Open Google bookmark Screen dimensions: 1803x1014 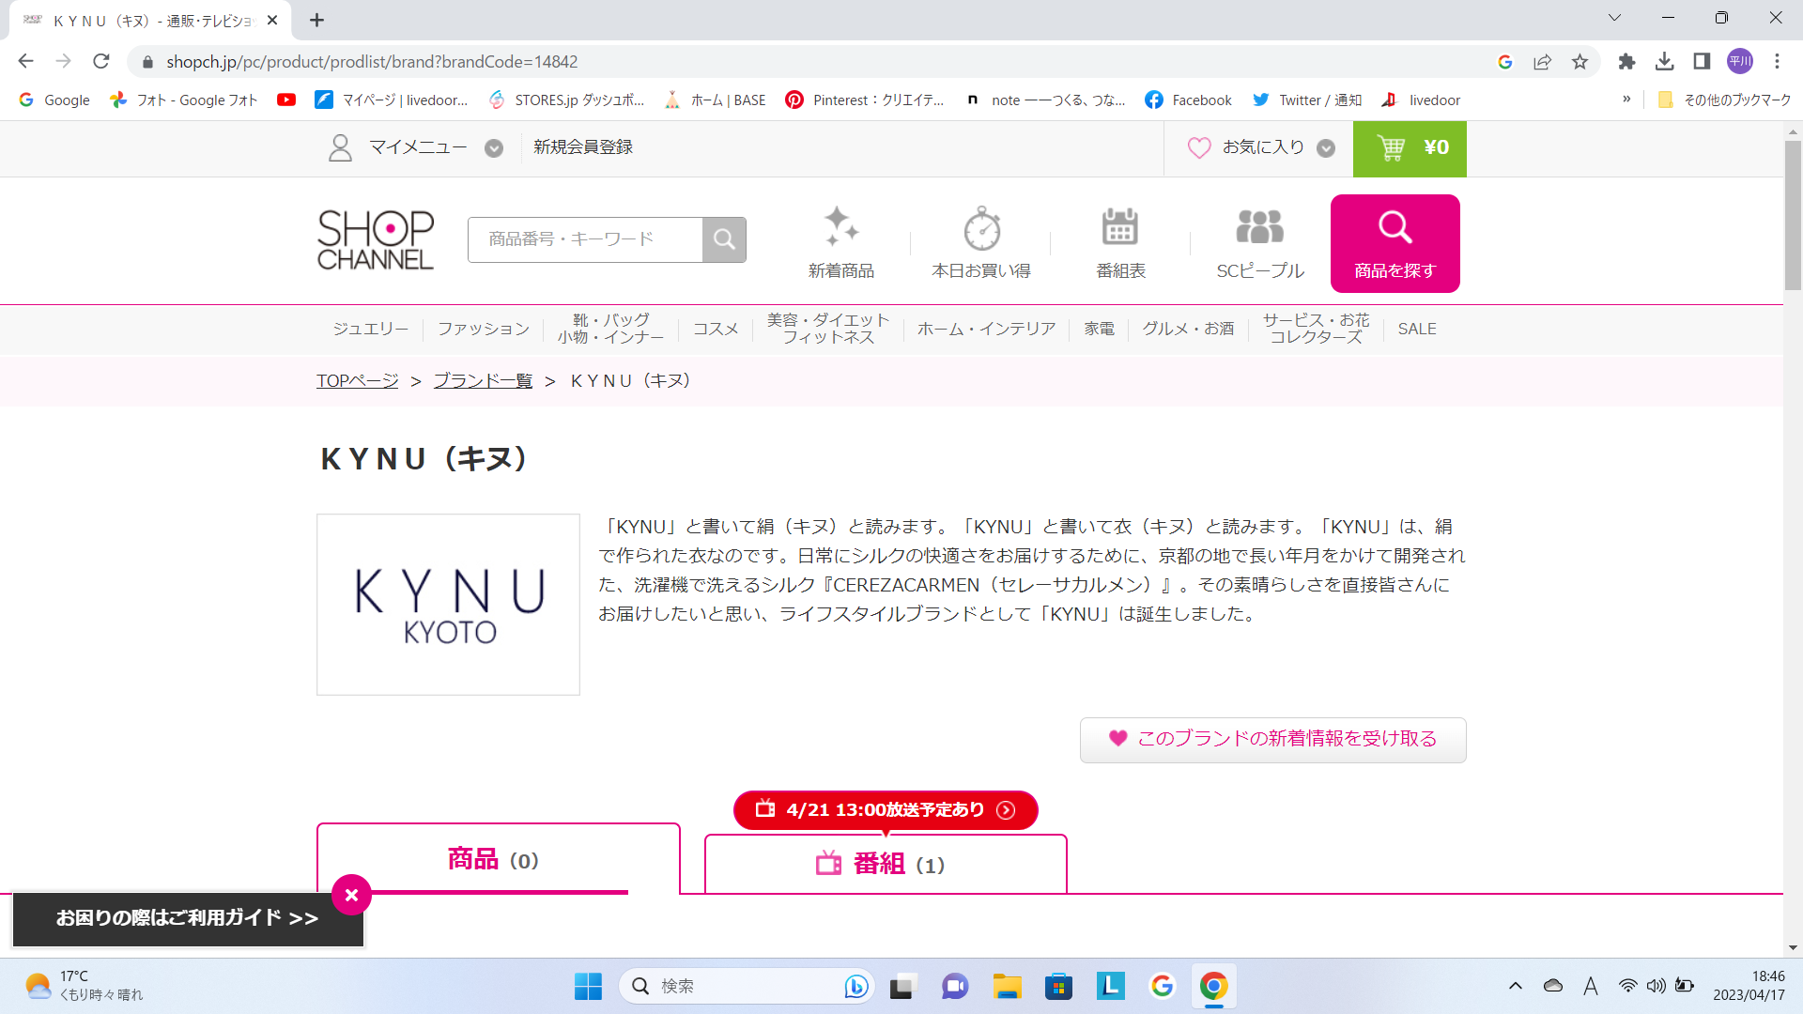coord(54,100)
